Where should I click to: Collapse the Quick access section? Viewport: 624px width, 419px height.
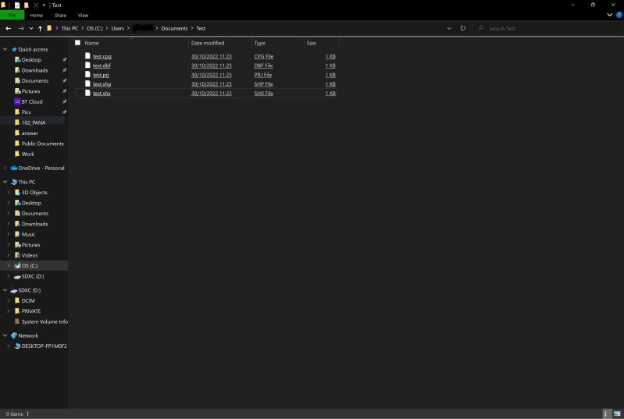pyautogui.click(x=5, y=49)
